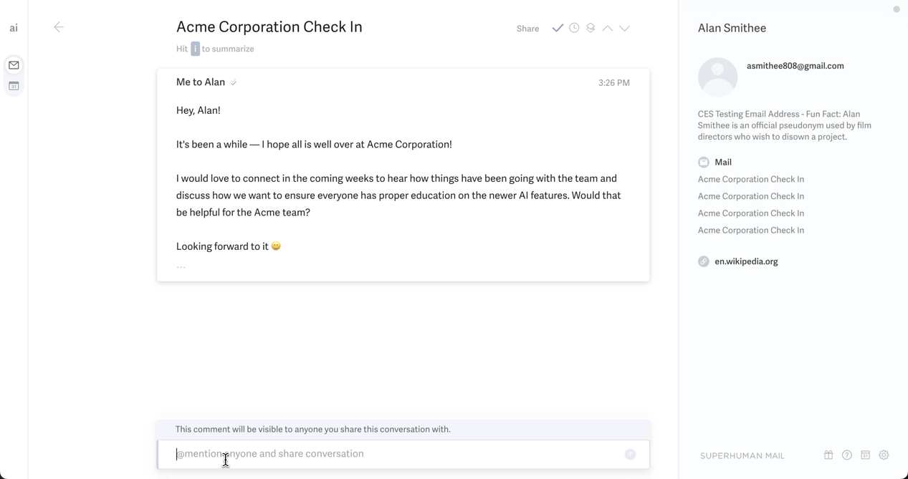This screenshot has width=908, height=479.
Task: Open settings gear in bottom right
Action: tap(884, 455)
